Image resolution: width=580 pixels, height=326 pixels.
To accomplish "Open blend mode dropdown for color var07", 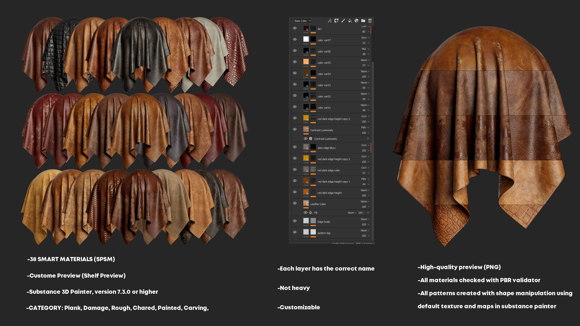I will [365, 38].
